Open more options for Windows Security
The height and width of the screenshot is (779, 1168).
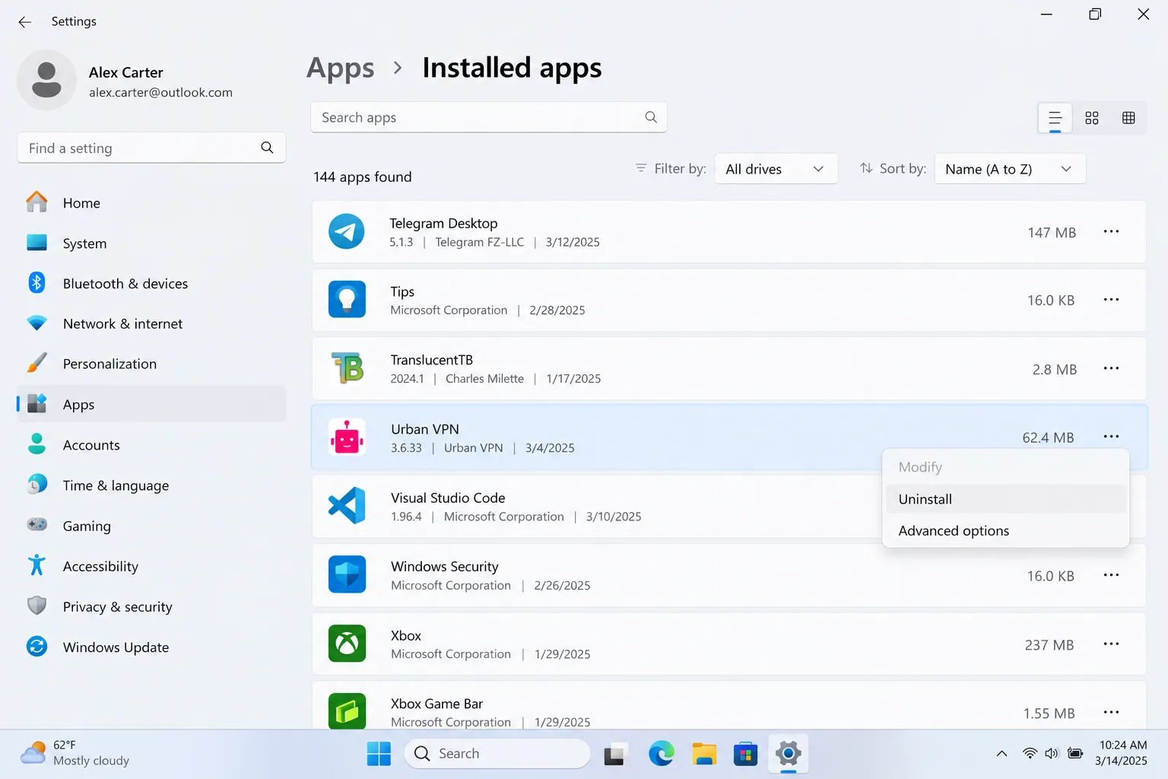[x=1111, y=575]
